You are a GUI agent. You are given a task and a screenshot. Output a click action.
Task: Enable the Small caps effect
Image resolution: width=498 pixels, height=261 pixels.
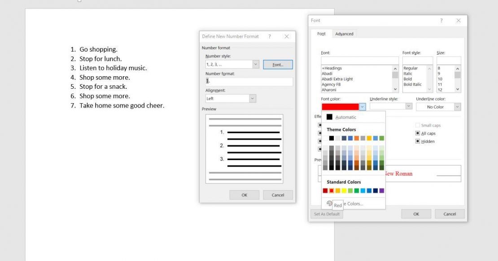coord(417,125)
